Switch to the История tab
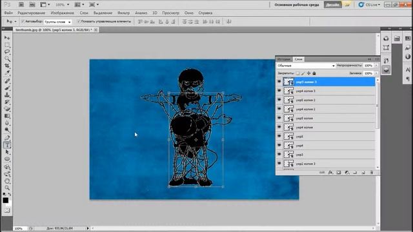The width and height of the screenshot is (413, 232). tap(284, 59)
